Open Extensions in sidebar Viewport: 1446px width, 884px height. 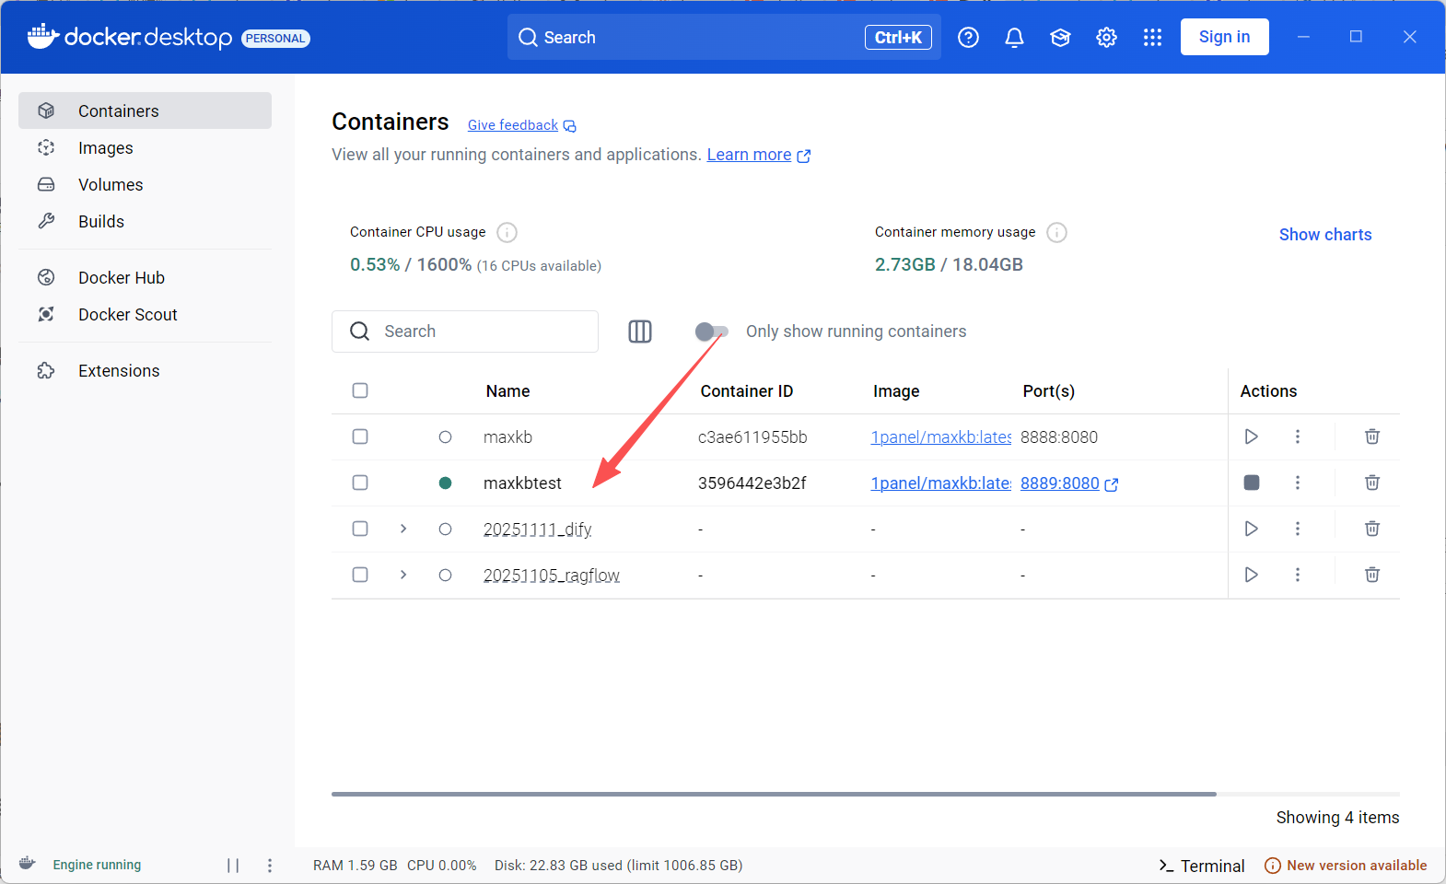pos(145,370)
